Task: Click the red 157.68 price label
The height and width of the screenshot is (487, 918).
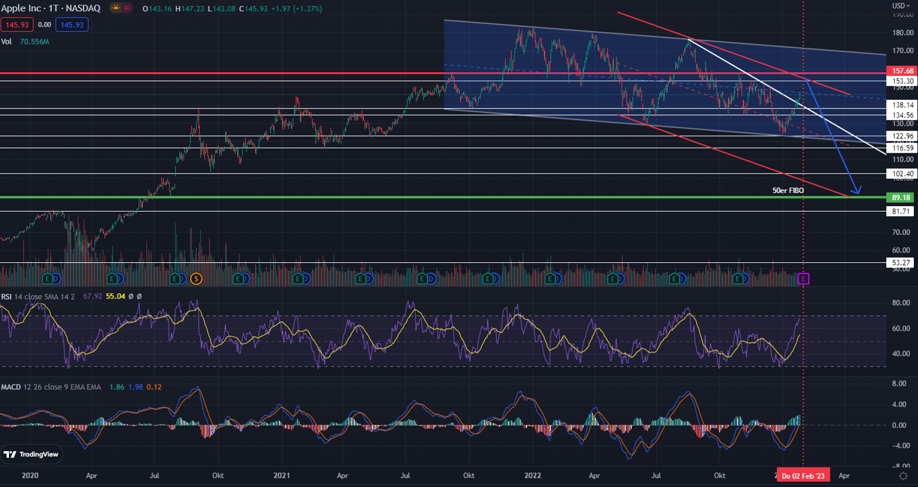Action: (x=902, y=71)
